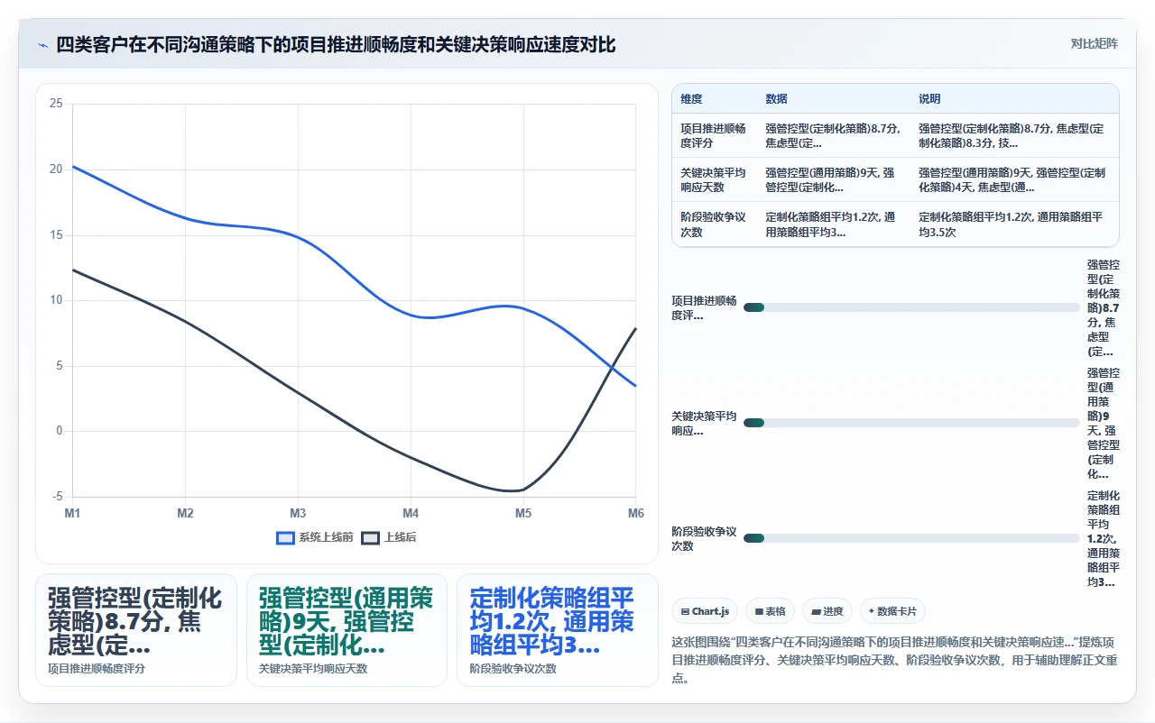Select the Chart.js tag
This screenshot has height=723, width=1155.
point(705,611)
